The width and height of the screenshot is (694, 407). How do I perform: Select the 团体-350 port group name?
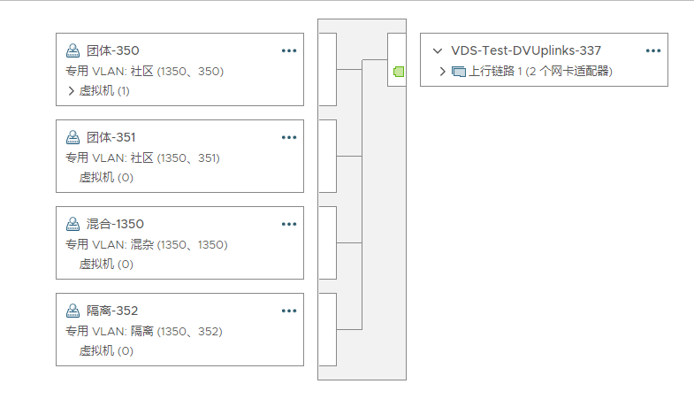click(x=112, y=50)
